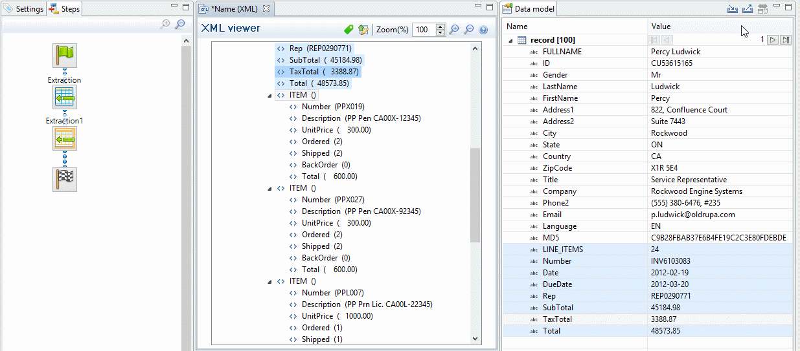The width and height of the screenshot is (800, 351).
Task: Click the import data model icon
Action: tap(732, 9)
